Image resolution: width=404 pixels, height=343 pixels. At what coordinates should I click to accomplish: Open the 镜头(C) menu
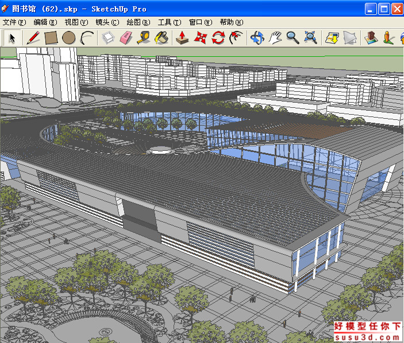(x=107, y=22)
